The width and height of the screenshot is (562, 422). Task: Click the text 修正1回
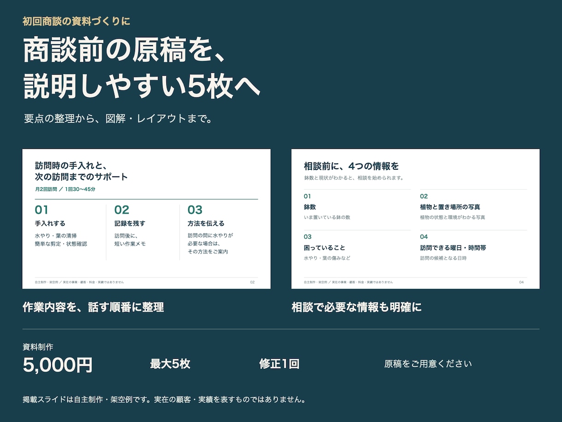pyautogui.click(x=279, y=364)
